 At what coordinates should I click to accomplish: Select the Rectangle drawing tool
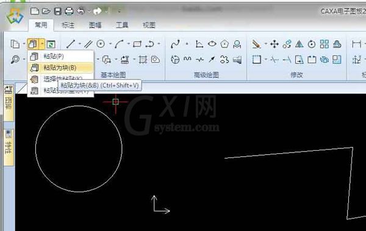coord(137,44)
